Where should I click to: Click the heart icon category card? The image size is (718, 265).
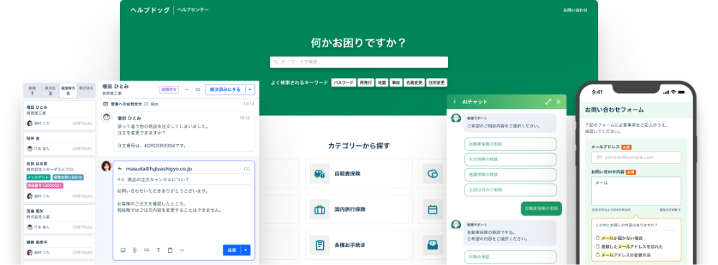(x=433, y=173)
